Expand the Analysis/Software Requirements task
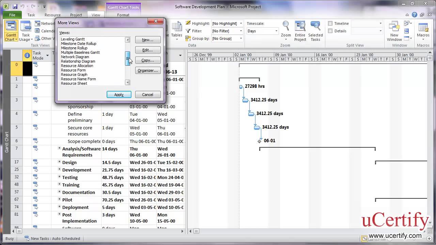436x245 pixels. [59, 148]
